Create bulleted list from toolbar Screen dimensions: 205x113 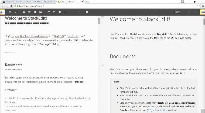tap(54, 12)
